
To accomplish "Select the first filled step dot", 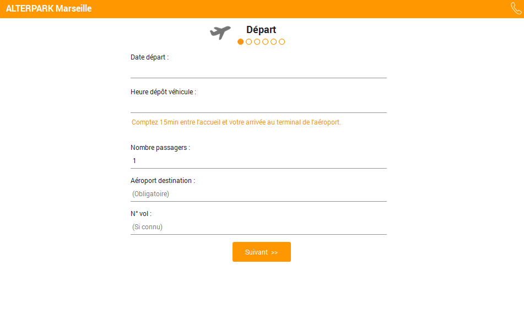I will coord(241,42).
